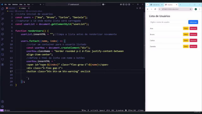202x114 pixels.
Task: Click the Prettier status bar item
Action: tap(141, 111)
